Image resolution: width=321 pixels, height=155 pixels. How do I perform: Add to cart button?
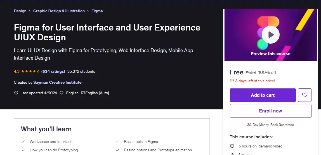pos(263,95)
